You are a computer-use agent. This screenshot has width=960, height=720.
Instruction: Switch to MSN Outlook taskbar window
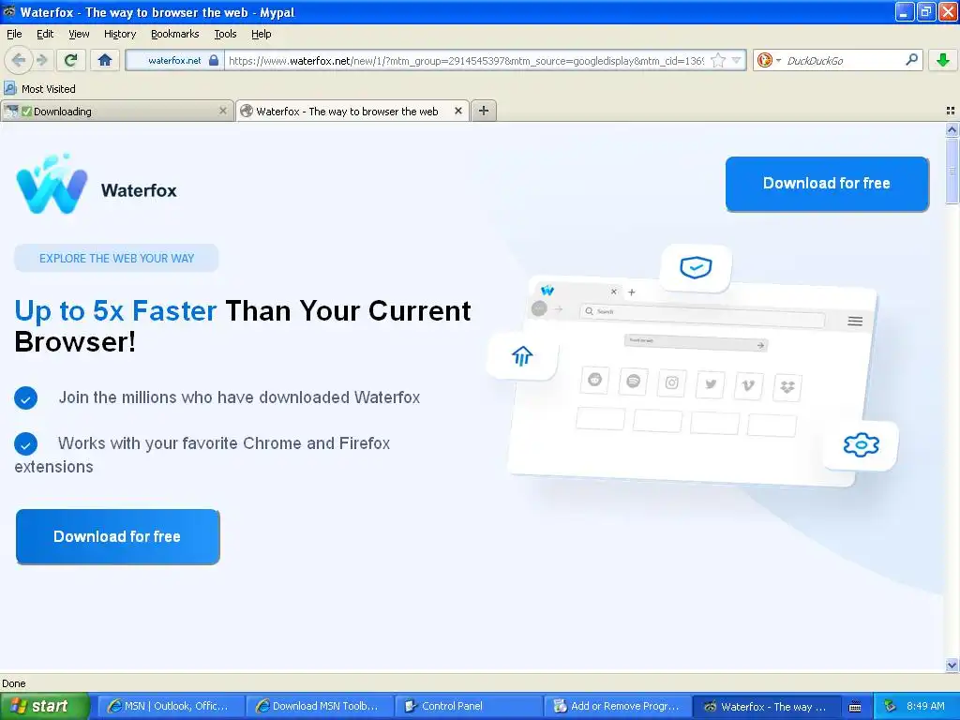pos(170,707)
